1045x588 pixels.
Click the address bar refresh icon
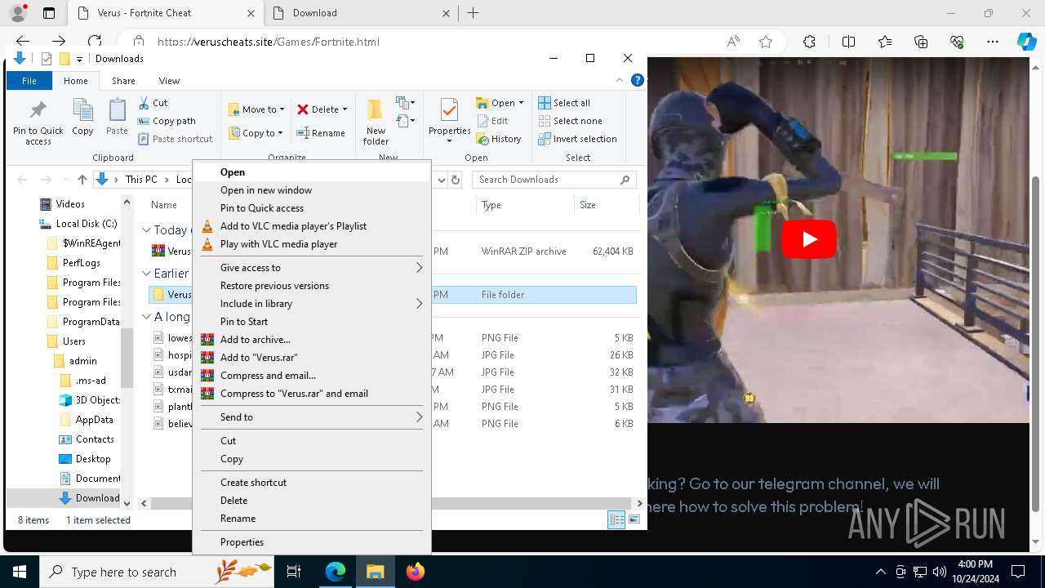click(456, 180)
